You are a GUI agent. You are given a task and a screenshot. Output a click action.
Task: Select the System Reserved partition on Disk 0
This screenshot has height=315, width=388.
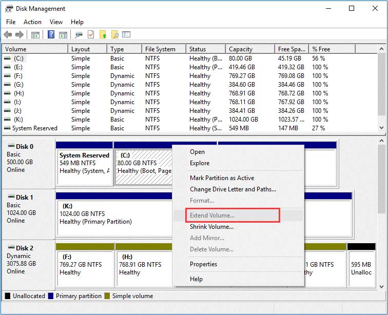[x=84, y=163]
